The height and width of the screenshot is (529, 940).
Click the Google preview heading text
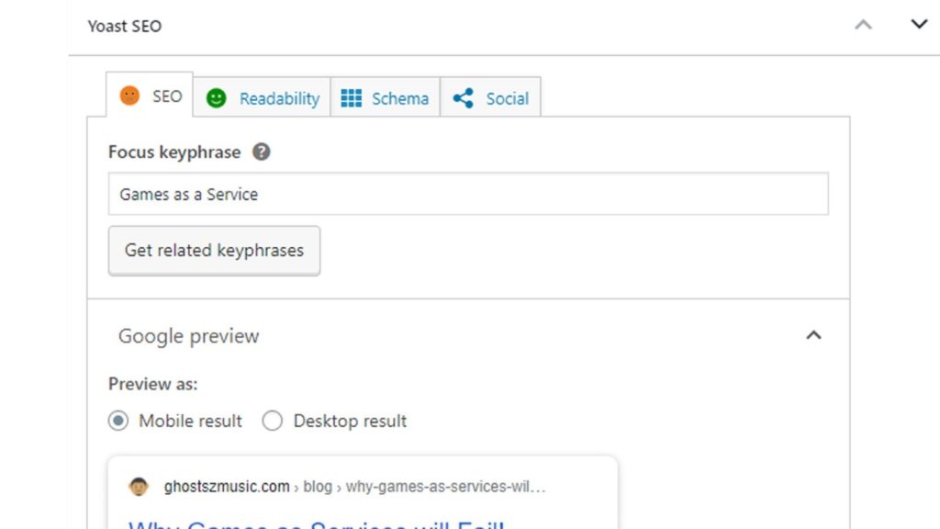click(188, 336)
